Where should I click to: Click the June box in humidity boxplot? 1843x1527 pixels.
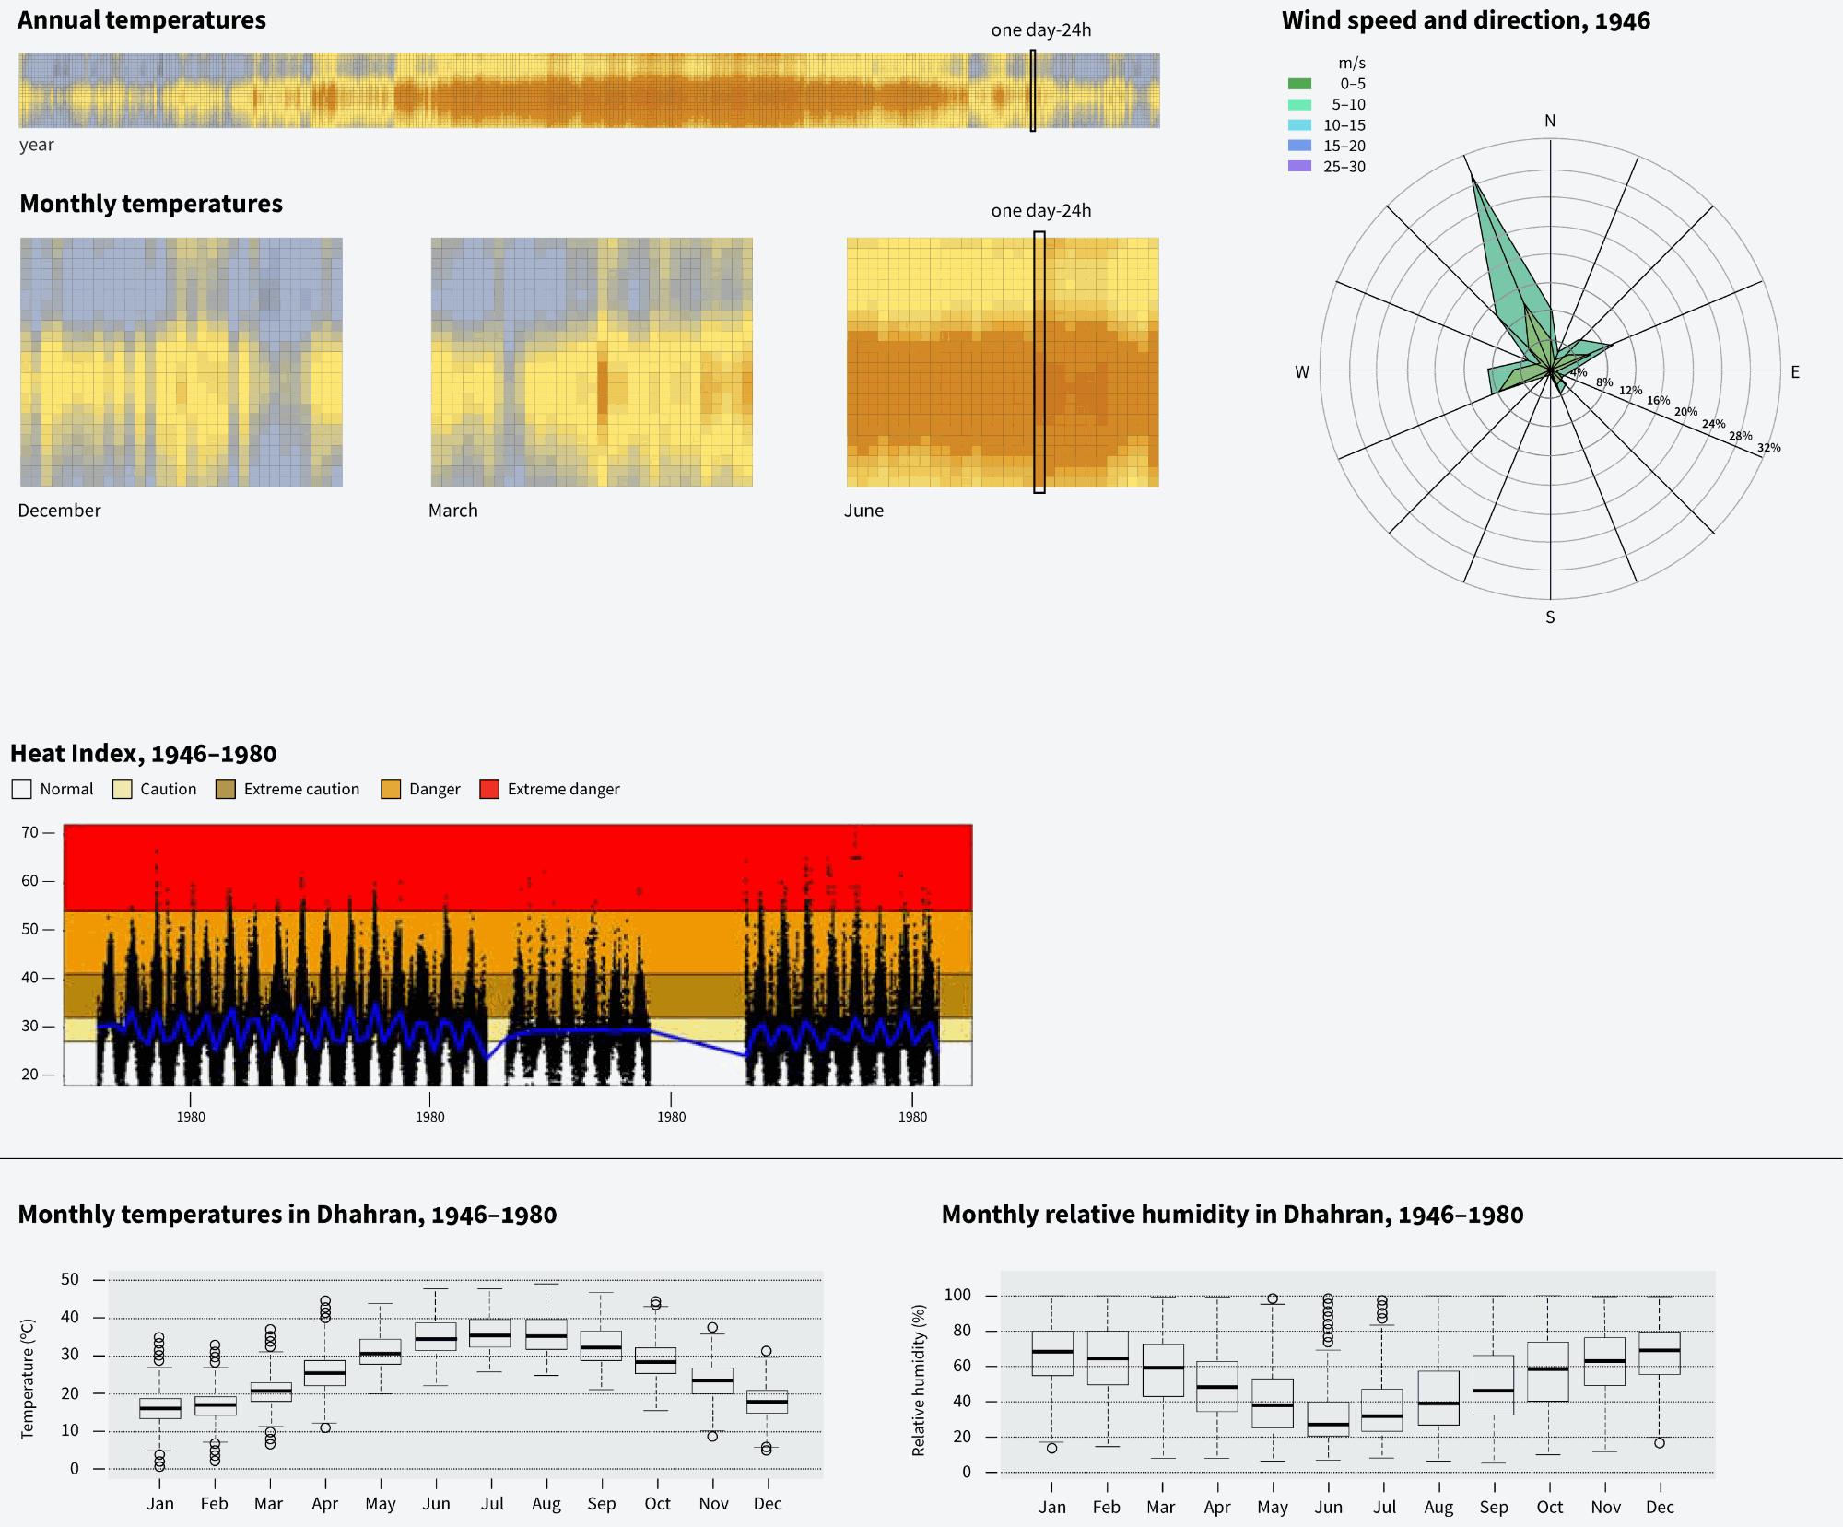(1328, 1419)
